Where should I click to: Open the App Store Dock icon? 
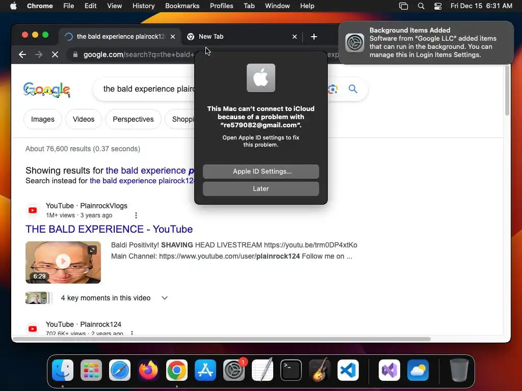click(x=205, y=370)
